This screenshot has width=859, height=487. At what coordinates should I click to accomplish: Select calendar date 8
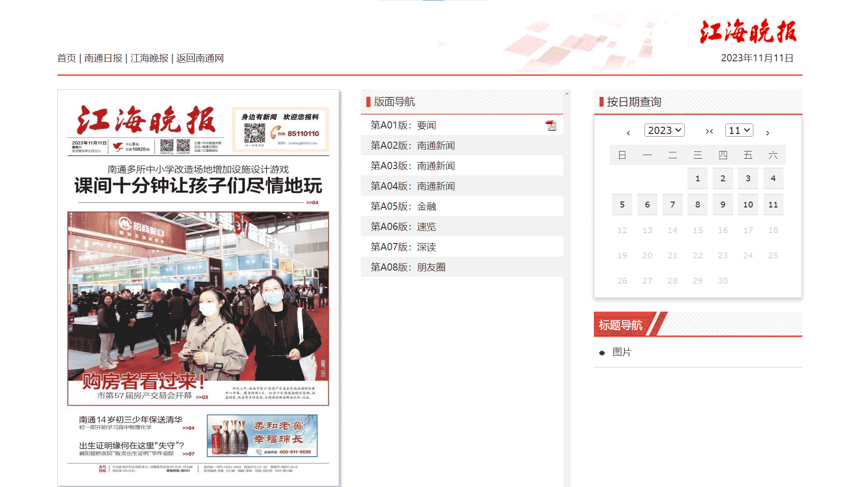pyautogui.click(x=698, y=205)
